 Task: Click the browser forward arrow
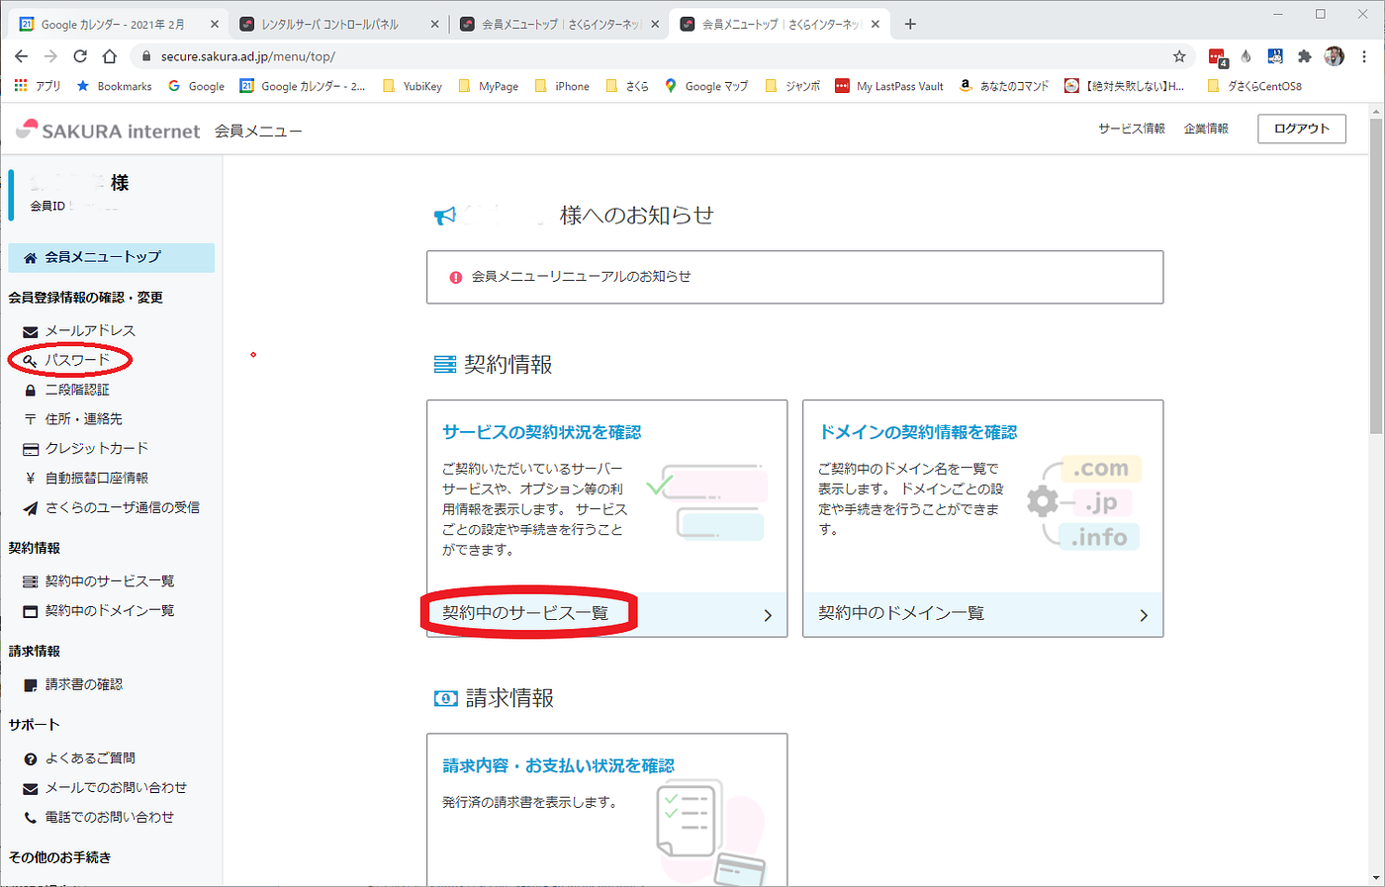click(50, 56)
